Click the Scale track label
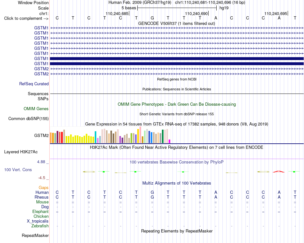 [x=43, y=8]
